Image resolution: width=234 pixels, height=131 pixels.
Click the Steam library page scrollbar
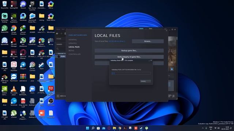[177, 38]
